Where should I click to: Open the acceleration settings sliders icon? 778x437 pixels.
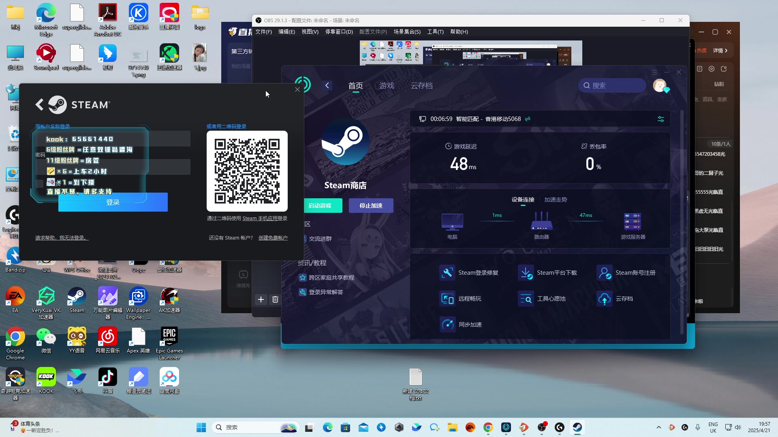pyautogui.click(x=661, y=119)
